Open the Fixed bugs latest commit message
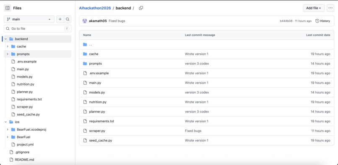The width and height of the screenshot is (338, 165). (117, 21)
